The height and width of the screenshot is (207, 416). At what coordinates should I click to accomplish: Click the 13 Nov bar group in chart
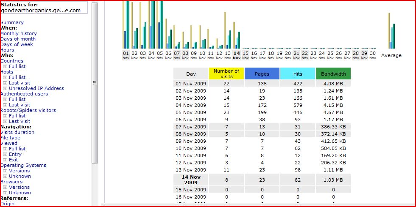coord(228,30)
